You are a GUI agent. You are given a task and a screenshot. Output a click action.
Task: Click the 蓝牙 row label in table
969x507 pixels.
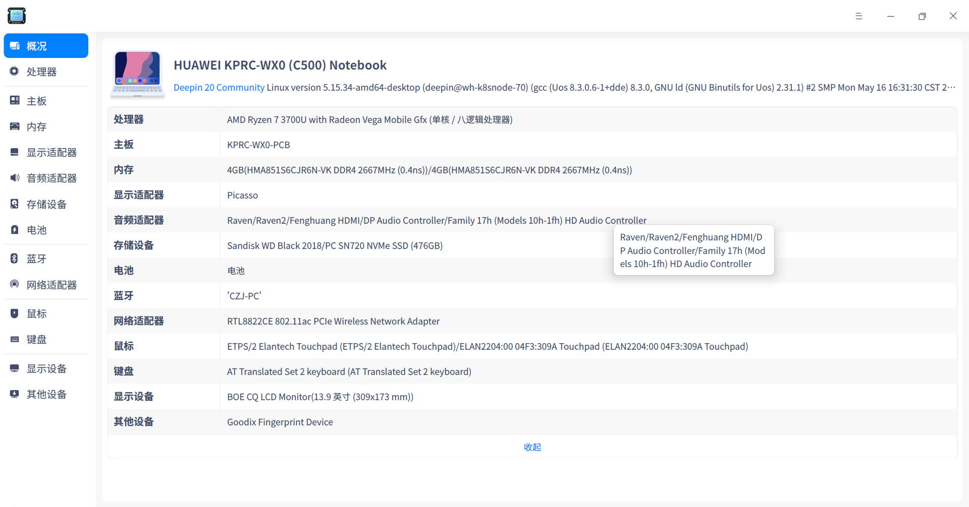[x=124, y=296]
